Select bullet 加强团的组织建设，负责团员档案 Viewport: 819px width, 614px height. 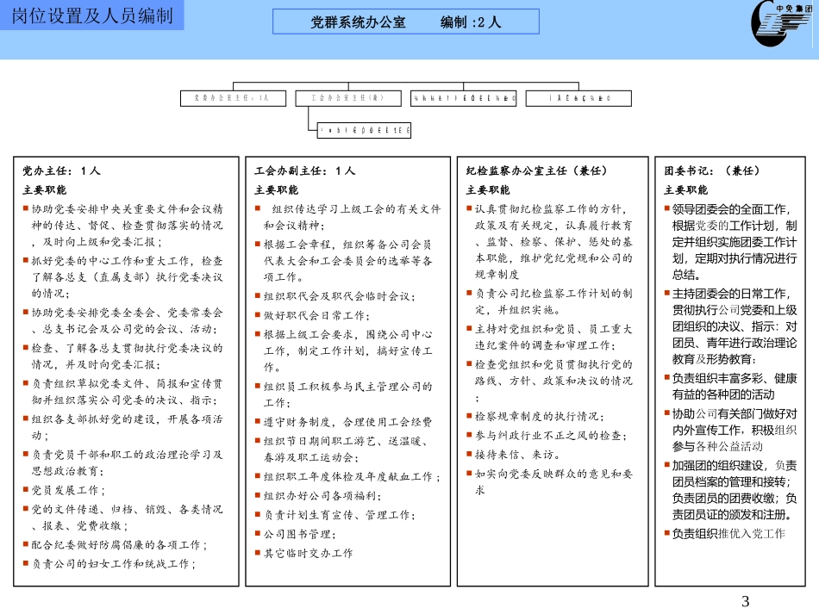click(731, 490)
